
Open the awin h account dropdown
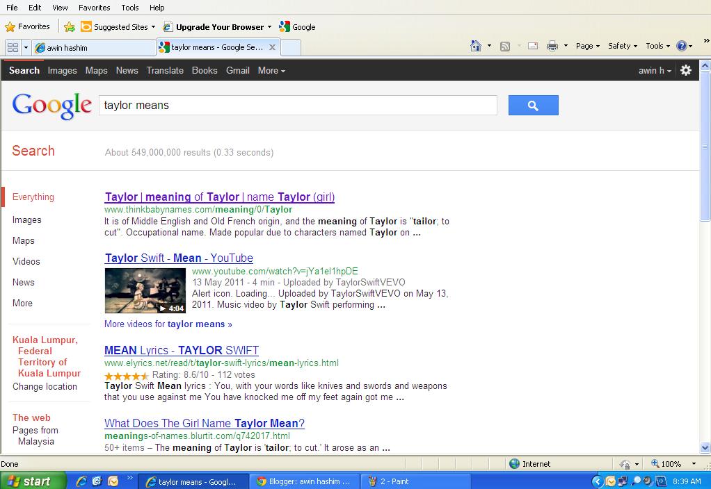coord(655,71)
